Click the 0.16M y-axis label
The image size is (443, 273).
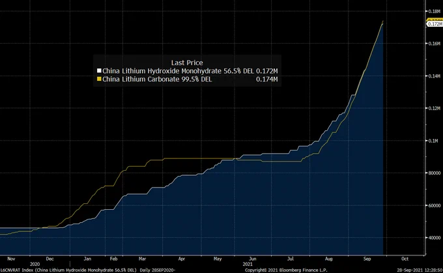click(435, 44)
